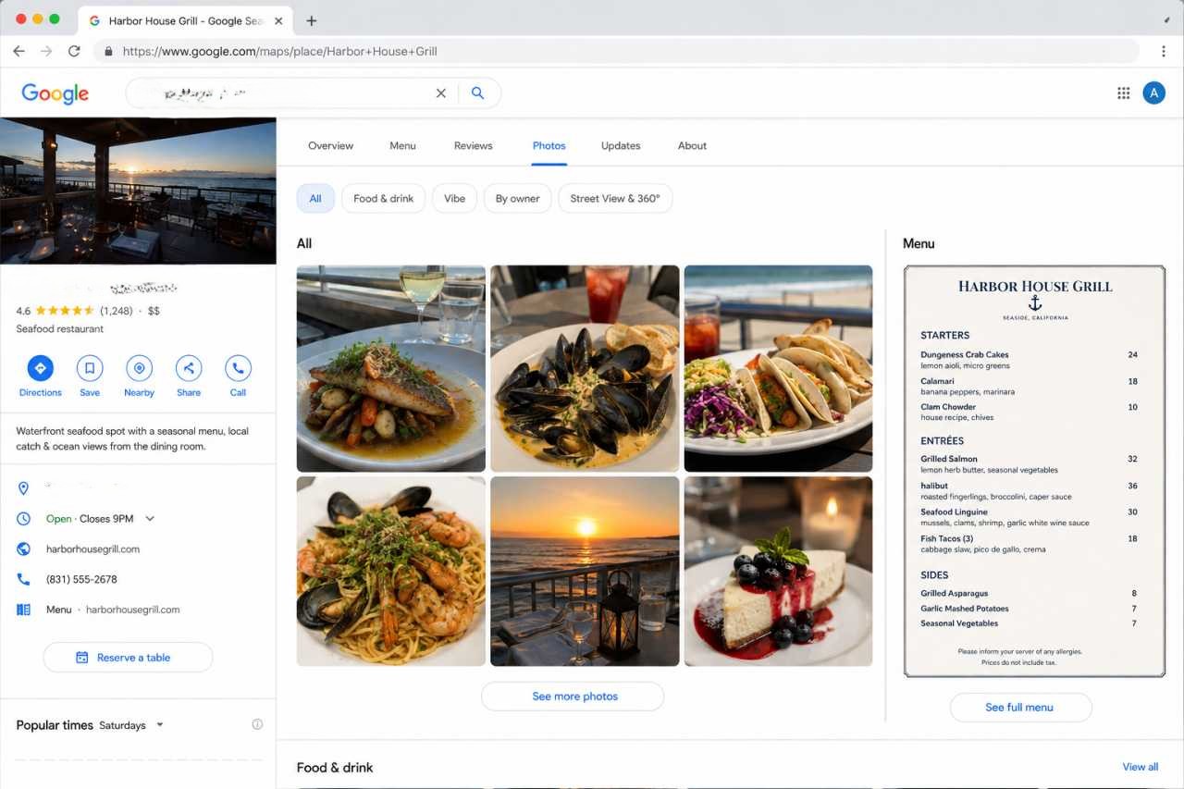Click the See full menu button

point(1020,708)
